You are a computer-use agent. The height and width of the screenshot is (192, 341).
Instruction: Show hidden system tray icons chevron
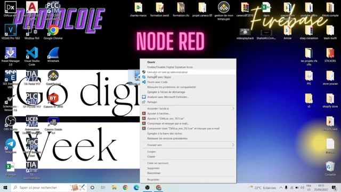coord(281,187)
